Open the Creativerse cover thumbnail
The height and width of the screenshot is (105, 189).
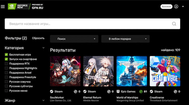(165, 71)
